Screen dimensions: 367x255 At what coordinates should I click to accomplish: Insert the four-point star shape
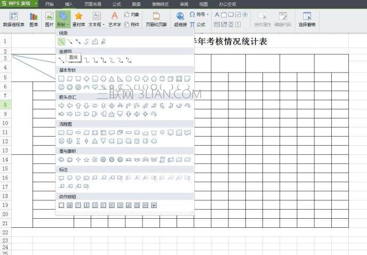(x=78, y=160)
